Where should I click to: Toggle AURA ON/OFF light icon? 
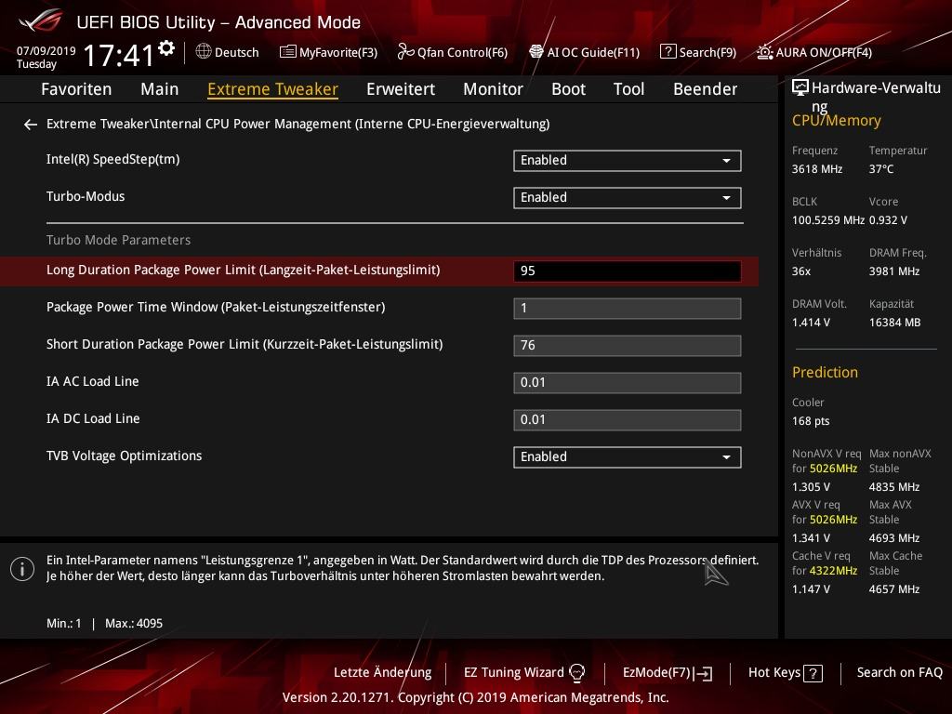[764, 52]
